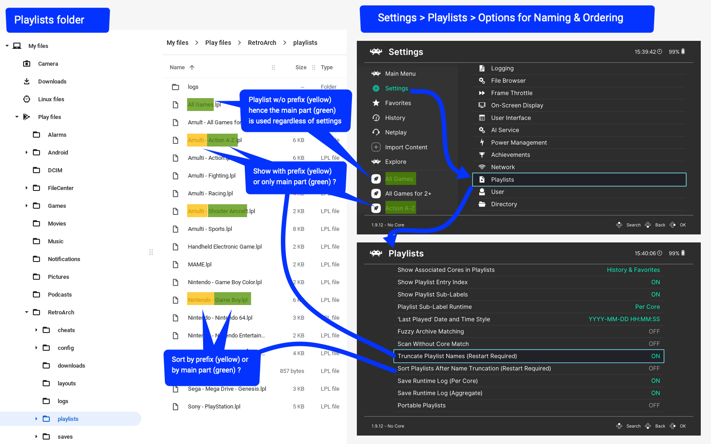Go to RetroArch breadcrumb
Viewport: 711px width, 444px height.
pos(262,43)
